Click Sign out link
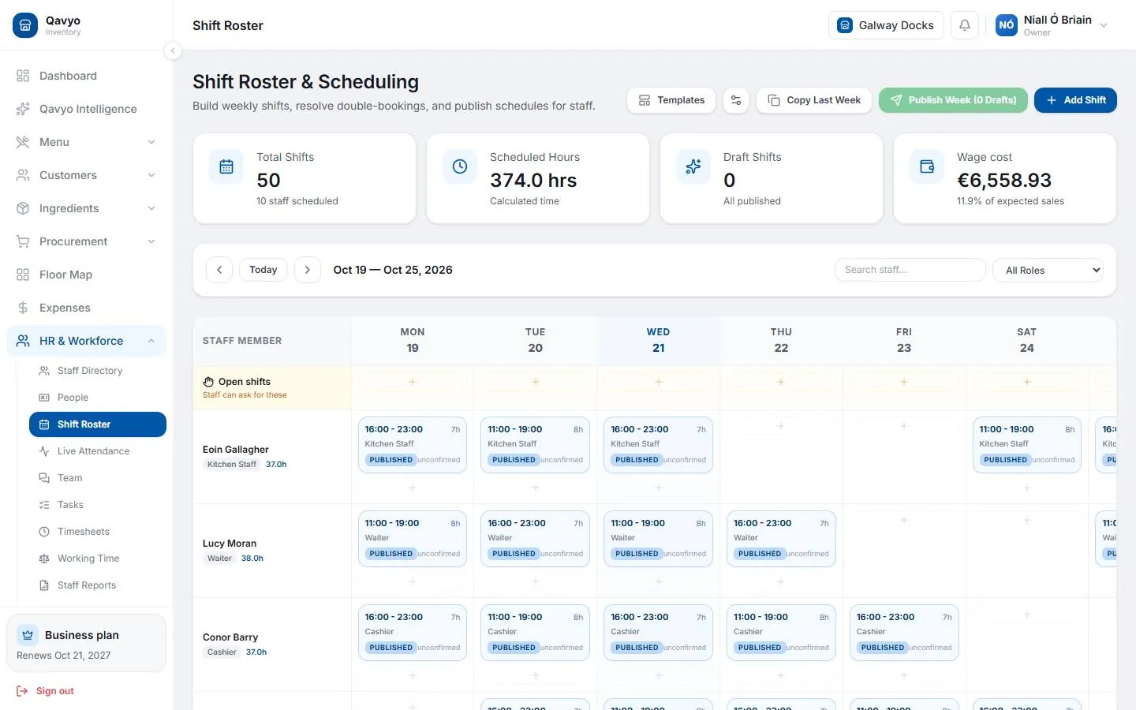Screen dimensions: 1136x710 [46, 691]
